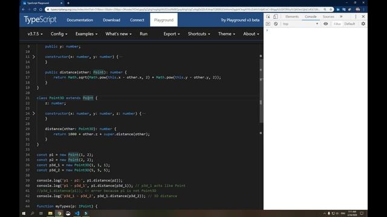Open the v3.7.5 version dropdown
This screenshot has height=217, width=387.
(x=35, y=34)
